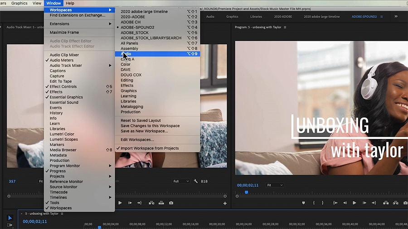This screenshot has width=408, height=229.
Task: Click the Source monitor Export Frame camera
Action: (171, 203)
